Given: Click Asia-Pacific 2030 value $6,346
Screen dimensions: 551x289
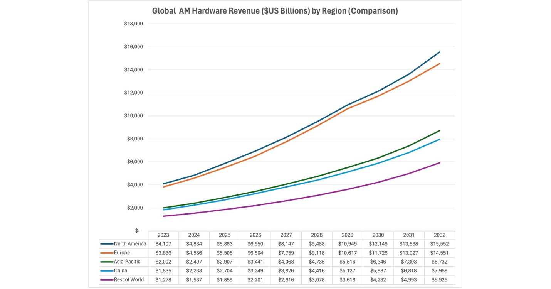Looking at the screenshot, I should tap(378, 262).
